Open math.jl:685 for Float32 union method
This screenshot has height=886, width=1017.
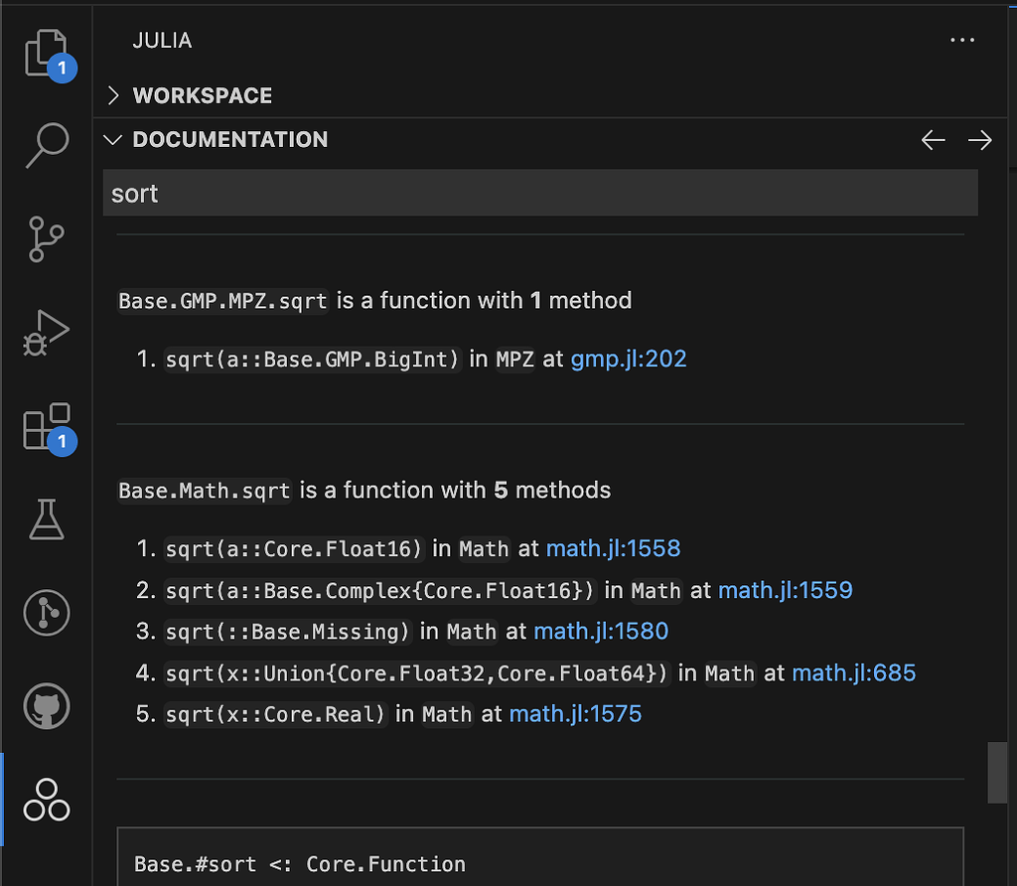coord(854,672)
